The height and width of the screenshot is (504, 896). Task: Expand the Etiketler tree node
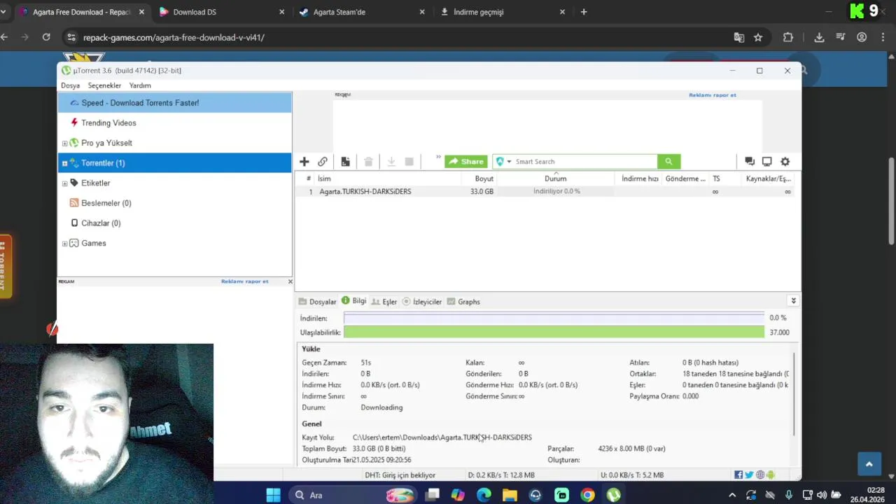64,183
